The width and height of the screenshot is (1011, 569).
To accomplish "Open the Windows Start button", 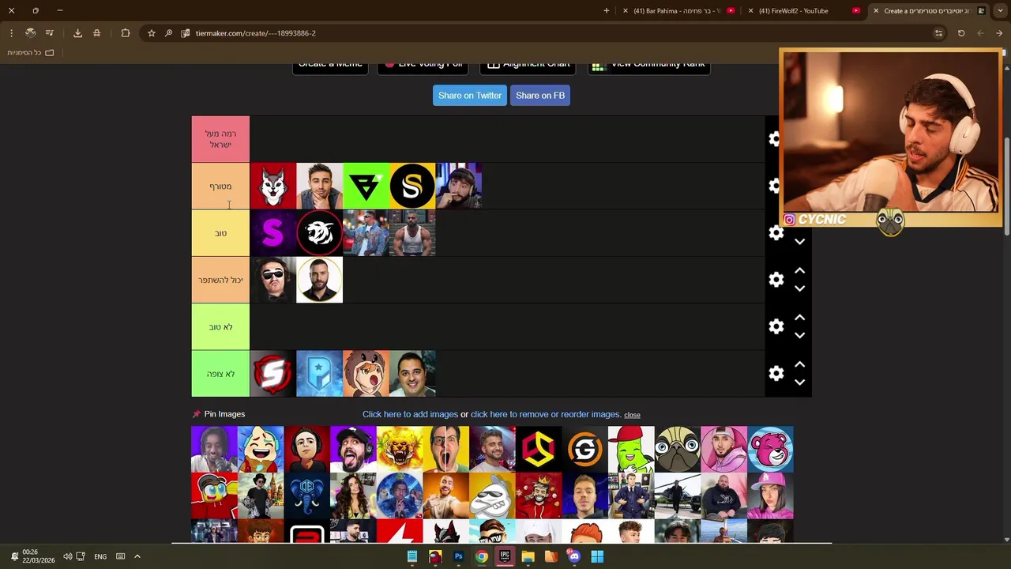I will click(597, 556).
